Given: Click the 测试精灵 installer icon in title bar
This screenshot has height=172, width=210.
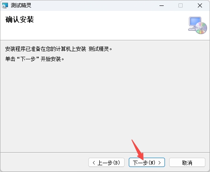Looking at the screenshot, I should [x=5, y=5].
